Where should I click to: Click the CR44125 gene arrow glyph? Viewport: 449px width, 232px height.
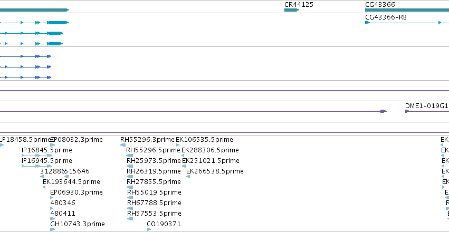point(291,10)
